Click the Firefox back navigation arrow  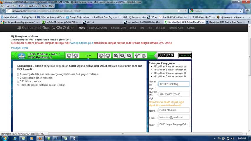click(x=4, y=11)
